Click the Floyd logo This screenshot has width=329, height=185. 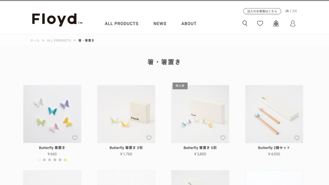(57, 20)
